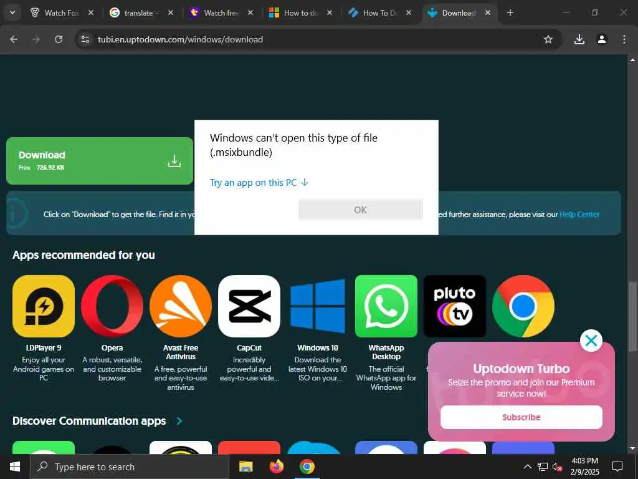Bookmark this page with the star icon
Image resolution: width=638 pixels, height=479 pixels.
tap(548, 39)
